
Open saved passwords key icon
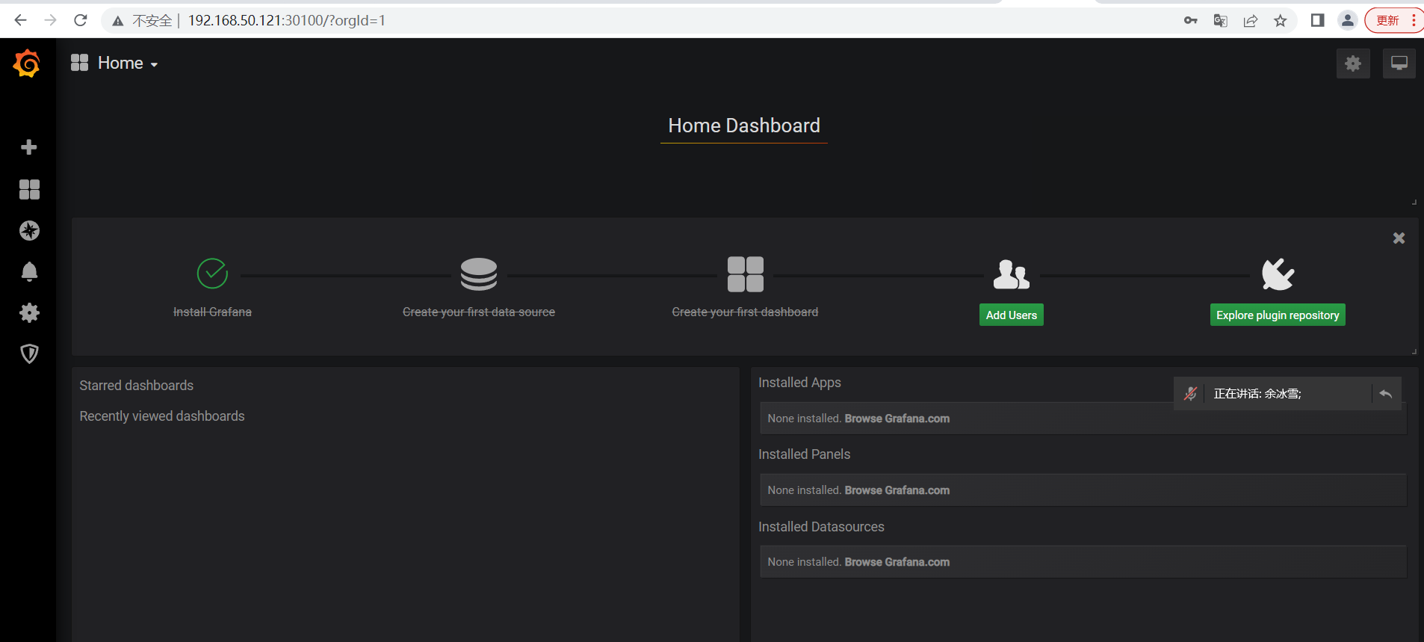pos(1191,20)
